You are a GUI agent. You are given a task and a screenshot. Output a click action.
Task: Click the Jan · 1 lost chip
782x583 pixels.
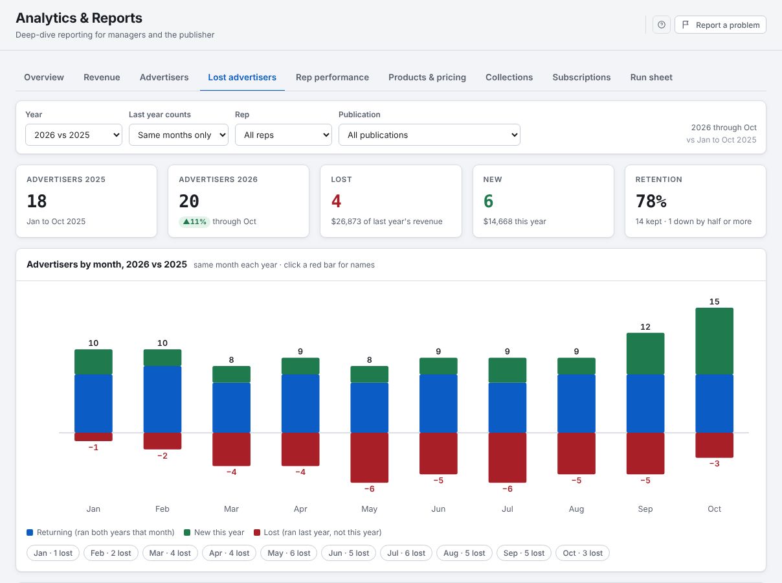(53, 553)
